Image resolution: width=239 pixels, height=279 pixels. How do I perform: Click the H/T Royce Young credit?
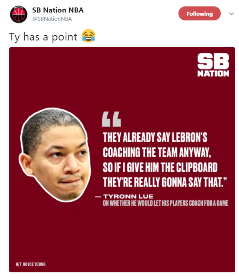coord(31,264)
